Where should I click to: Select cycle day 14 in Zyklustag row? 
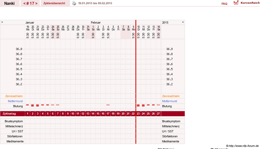click(x=93, y=114)
